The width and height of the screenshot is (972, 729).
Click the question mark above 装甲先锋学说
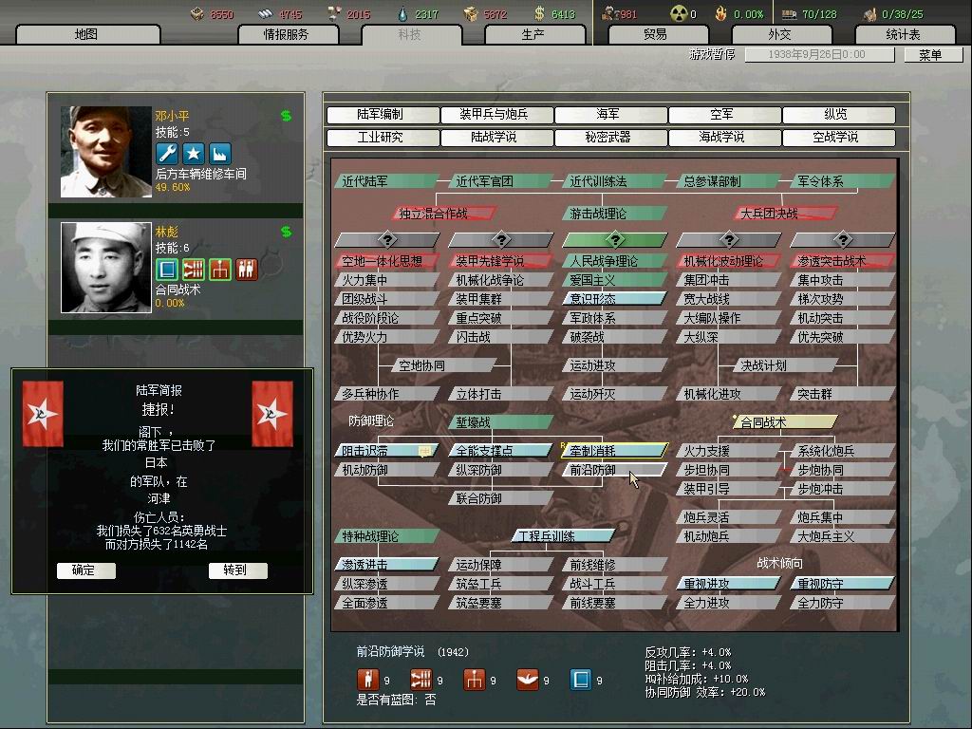pos(501,239)
